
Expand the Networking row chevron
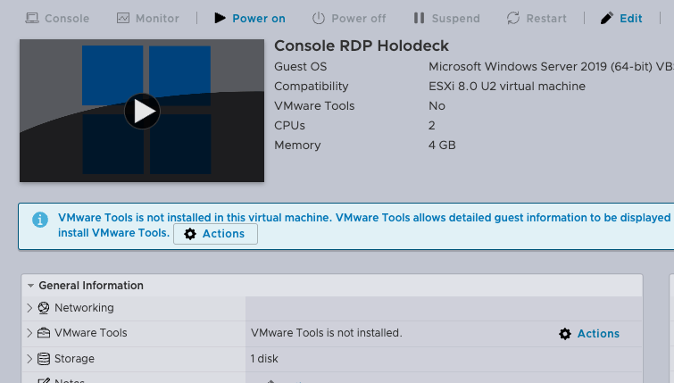pos(30,308)
